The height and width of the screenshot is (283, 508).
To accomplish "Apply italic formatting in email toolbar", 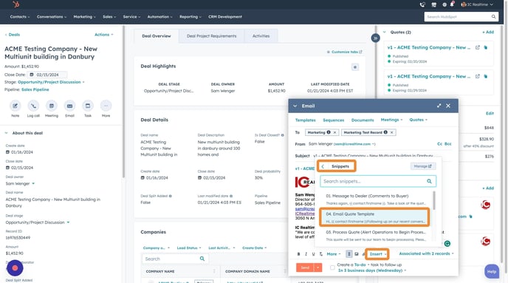I will point(306,254).
